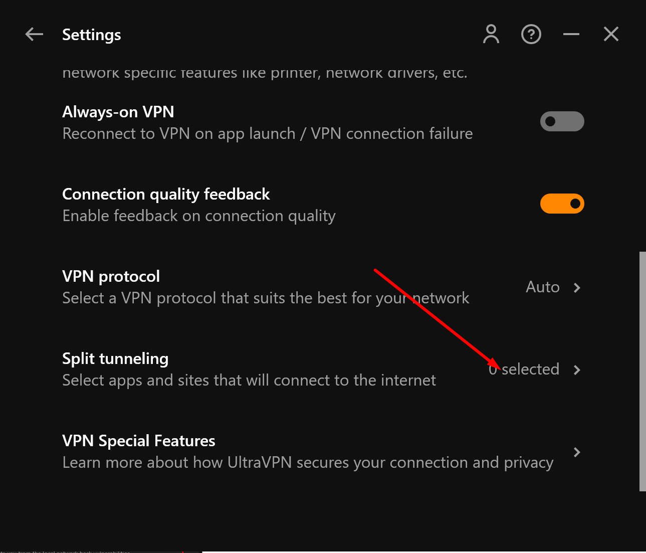Disable Connection quality feedback toggle
The image size is (646, 553).
click(562, 204)
